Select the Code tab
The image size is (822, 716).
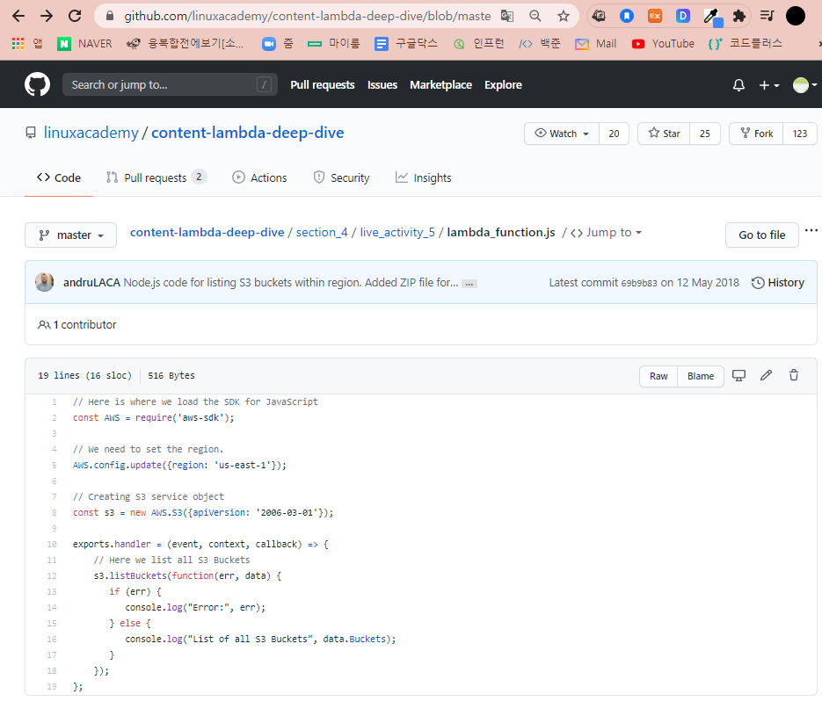pyautogui.click(x=59, y=178)
